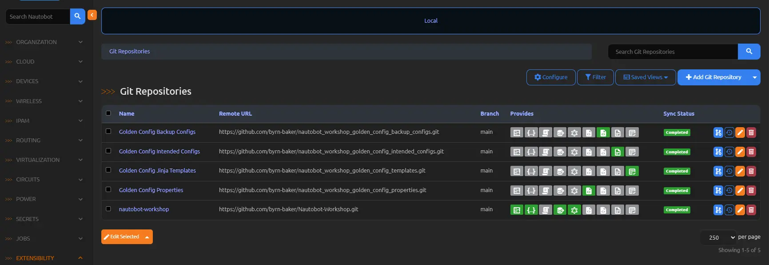View changelog for Golden Config Jinja Templates
Viewport: 769px width, 265px height.
[729, 171]
